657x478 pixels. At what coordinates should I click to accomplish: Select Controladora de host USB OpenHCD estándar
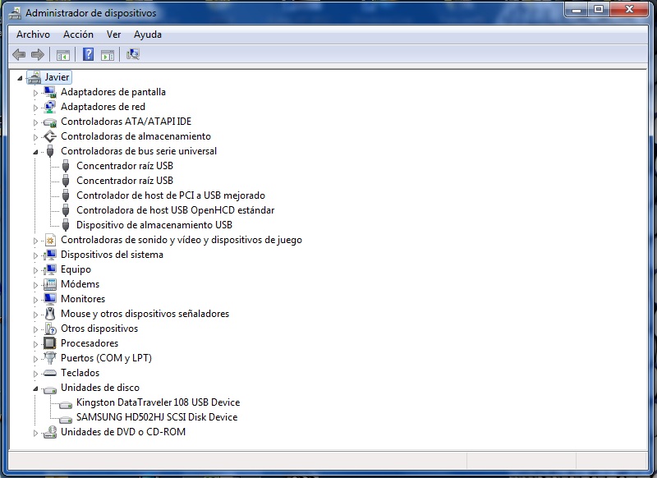click(x=175, y=210)
